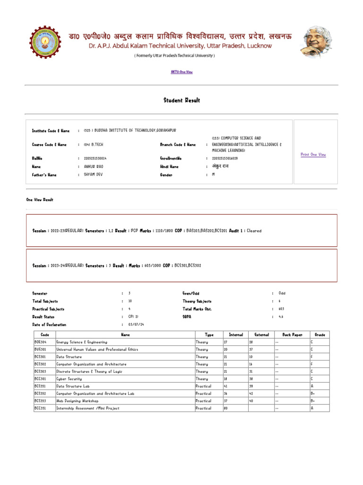Click subject code BCC351
This screenshot has height=485, width=363.
tap(40, 408)
